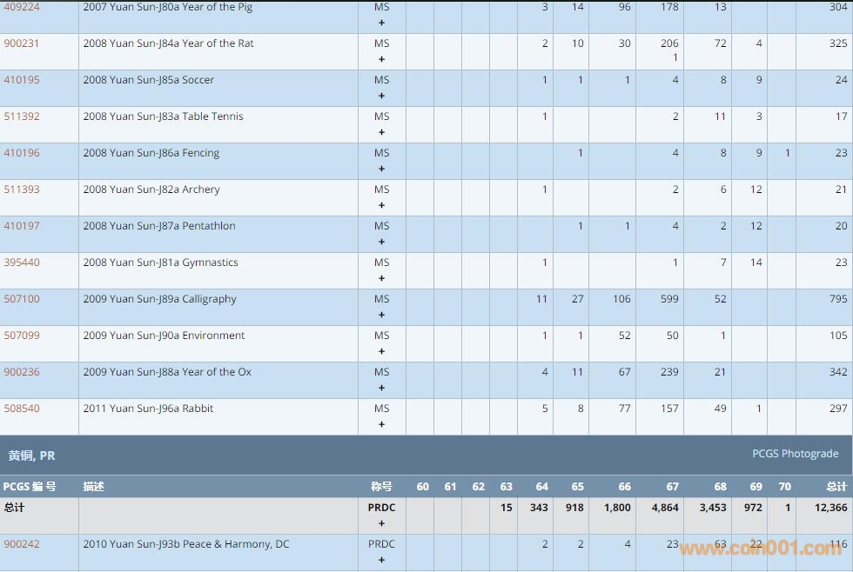Expand plus sign in Year of the Rat row

click(381, 60)
